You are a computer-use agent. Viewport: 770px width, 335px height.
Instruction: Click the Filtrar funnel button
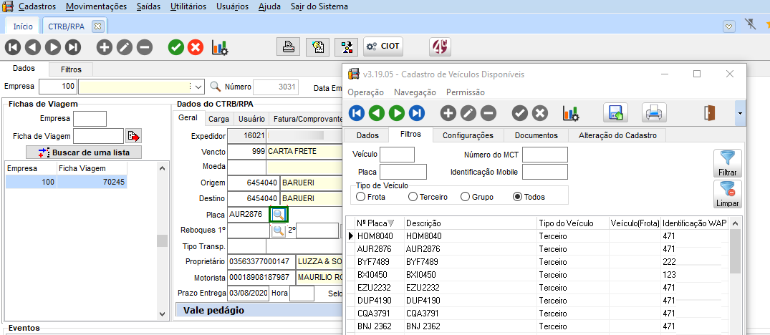[727, 163]
